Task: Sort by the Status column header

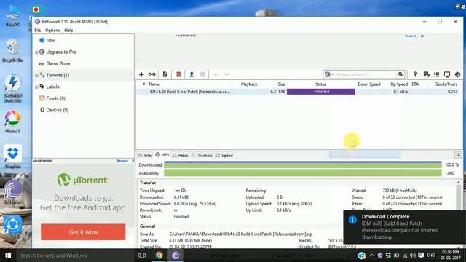Action: pos(320,84)
